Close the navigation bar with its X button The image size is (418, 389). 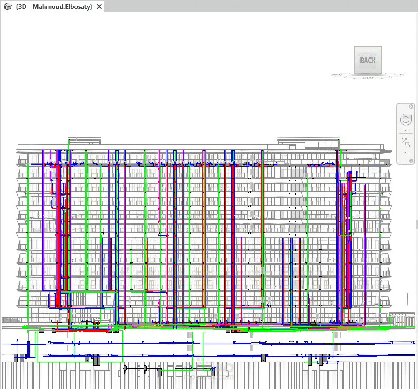pyautogui.click(x=411, y=106)
